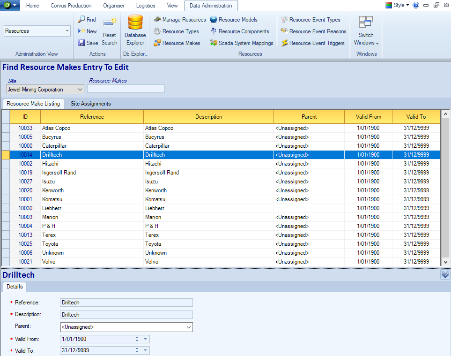Click the Description input field
The width and height of the screenshot is (451, 356).
tap(126, 315)
